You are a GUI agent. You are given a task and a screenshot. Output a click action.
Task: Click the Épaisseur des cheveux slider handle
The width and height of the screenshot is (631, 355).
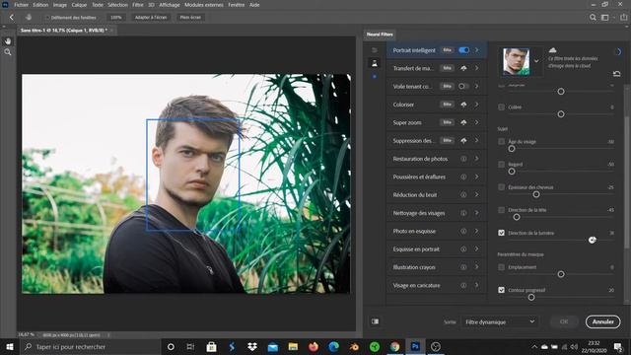[536, 194]
